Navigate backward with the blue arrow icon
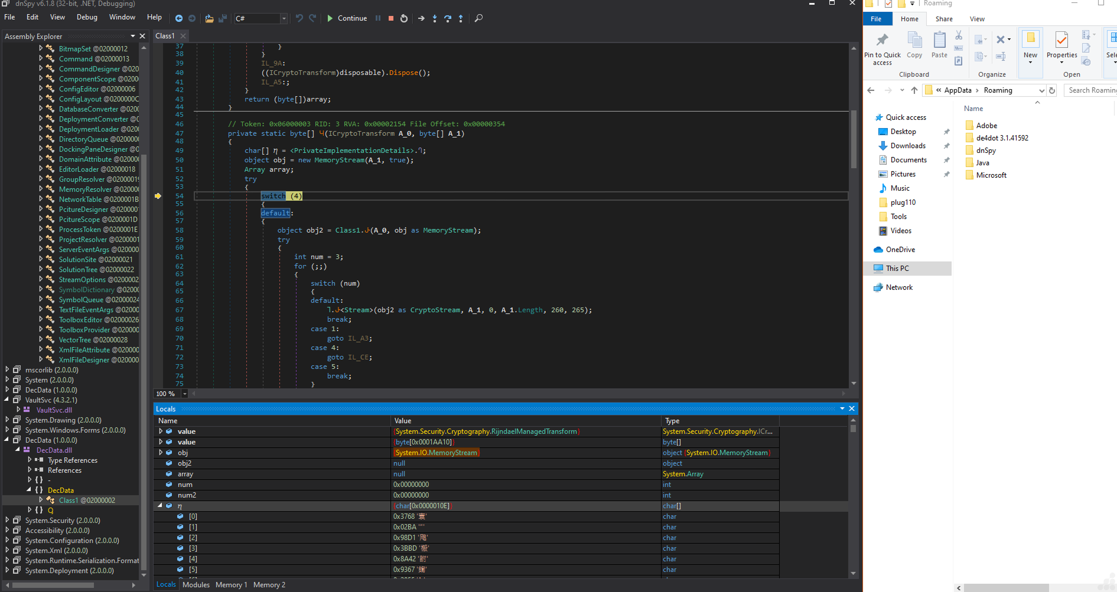The width and height of the screenshot is (1117, 592). click(x=179, y=18)
